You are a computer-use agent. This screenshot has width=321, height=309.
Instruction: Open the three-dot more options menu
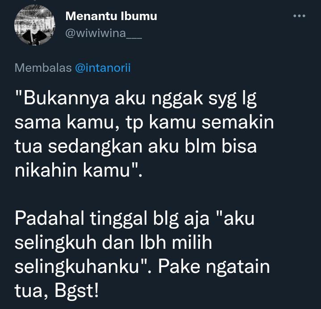tap(299, 16)
